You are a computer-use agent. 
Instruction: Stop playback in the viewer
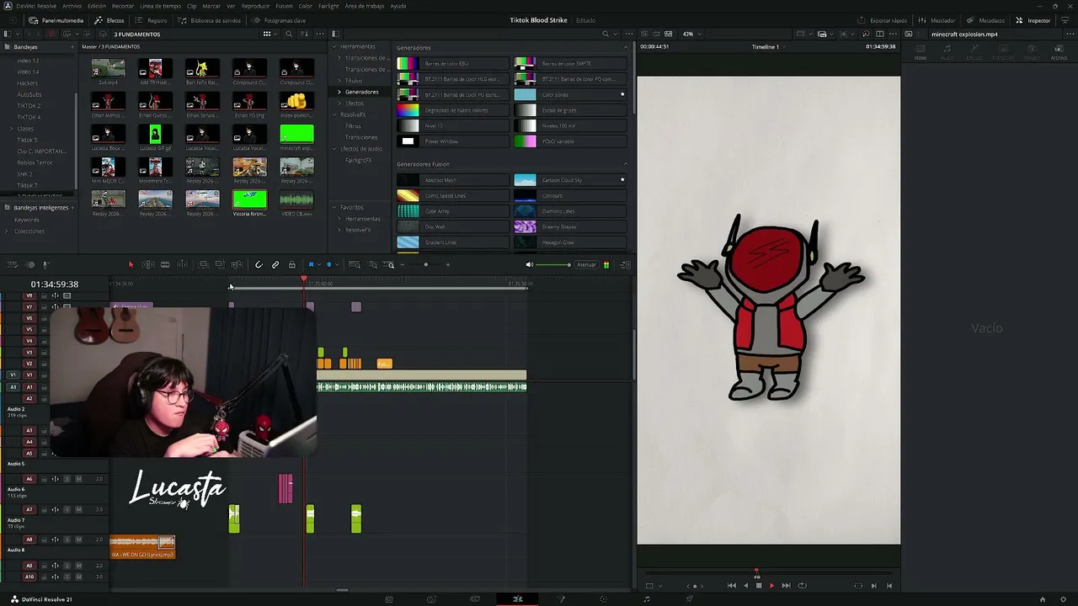(x=759, y=586)
